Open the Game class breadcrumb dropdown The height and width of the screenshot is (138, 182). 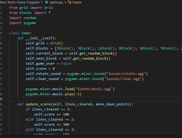click(77, 2)
